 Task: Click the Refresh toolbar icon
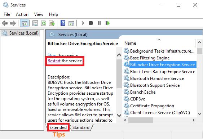(x=44, y=23)
